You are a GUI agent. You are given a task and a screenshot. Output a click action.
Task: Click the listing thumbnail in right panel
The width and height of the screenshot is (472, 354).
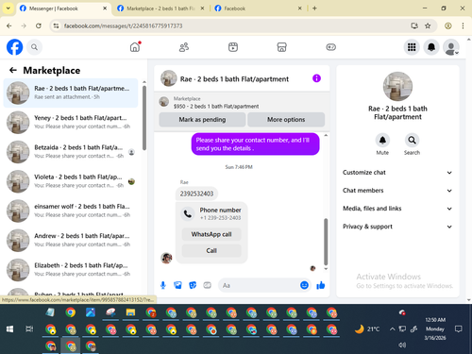tap(397, 87)
